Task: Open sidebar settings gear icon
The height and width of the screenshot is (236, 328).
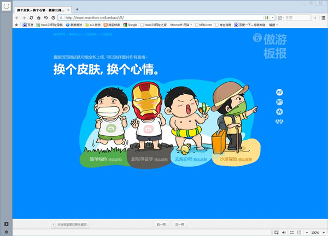Action: pyautogui.click(x=6, y=232)
